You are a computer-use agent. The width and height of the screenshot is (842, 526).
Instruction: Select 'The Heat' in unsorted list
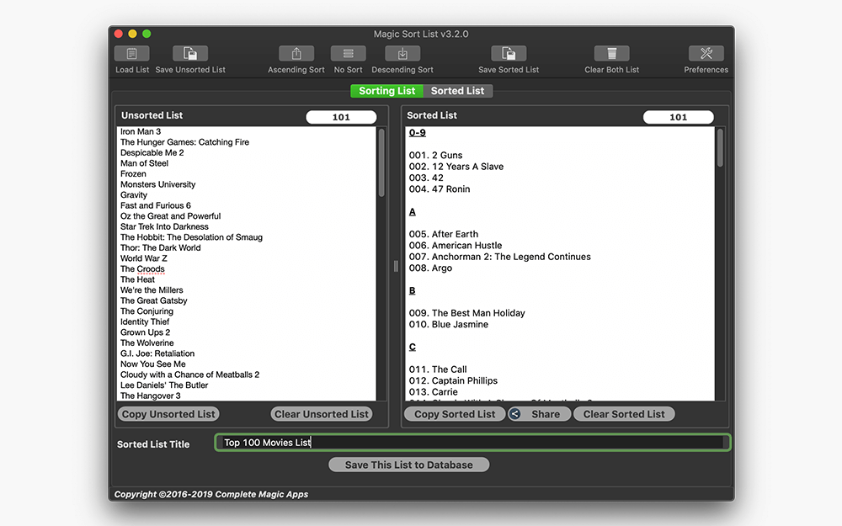click(x=137, y=279)
